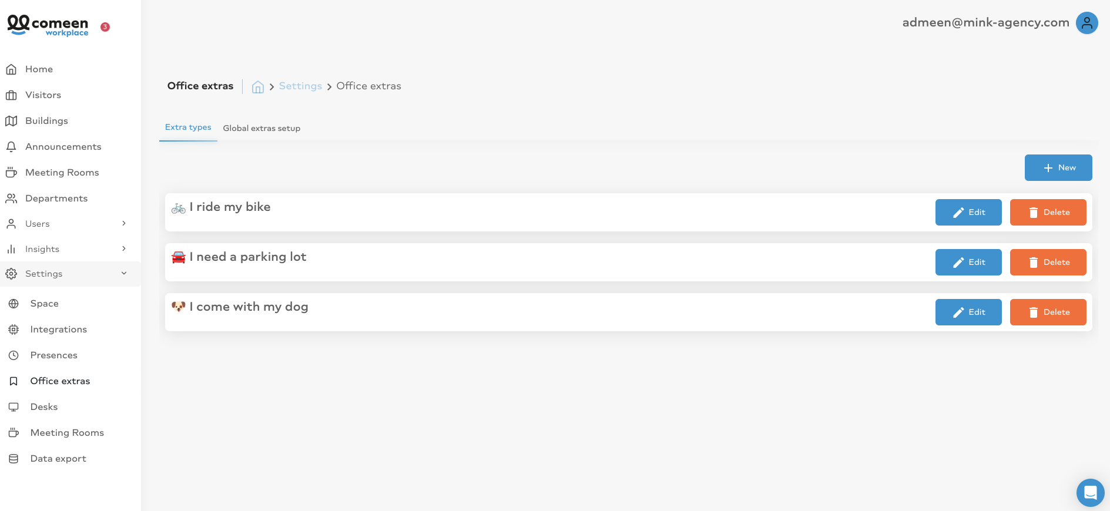Image resolution: width=1110 pixels, height=511 pixels.
Task: Open Integrations chip icon in sidebar
Action: 14,330
